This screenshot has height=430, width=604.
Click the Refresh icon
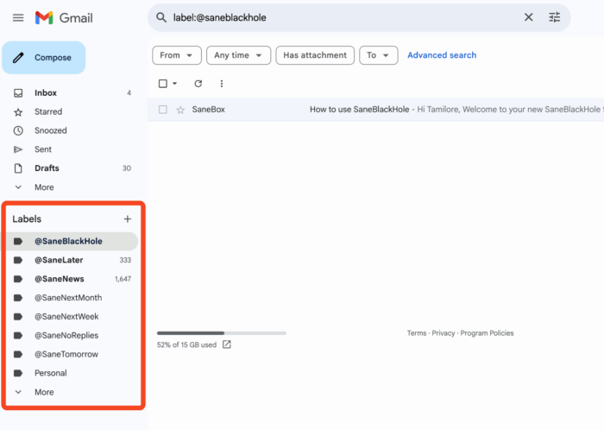click(198, 84)
